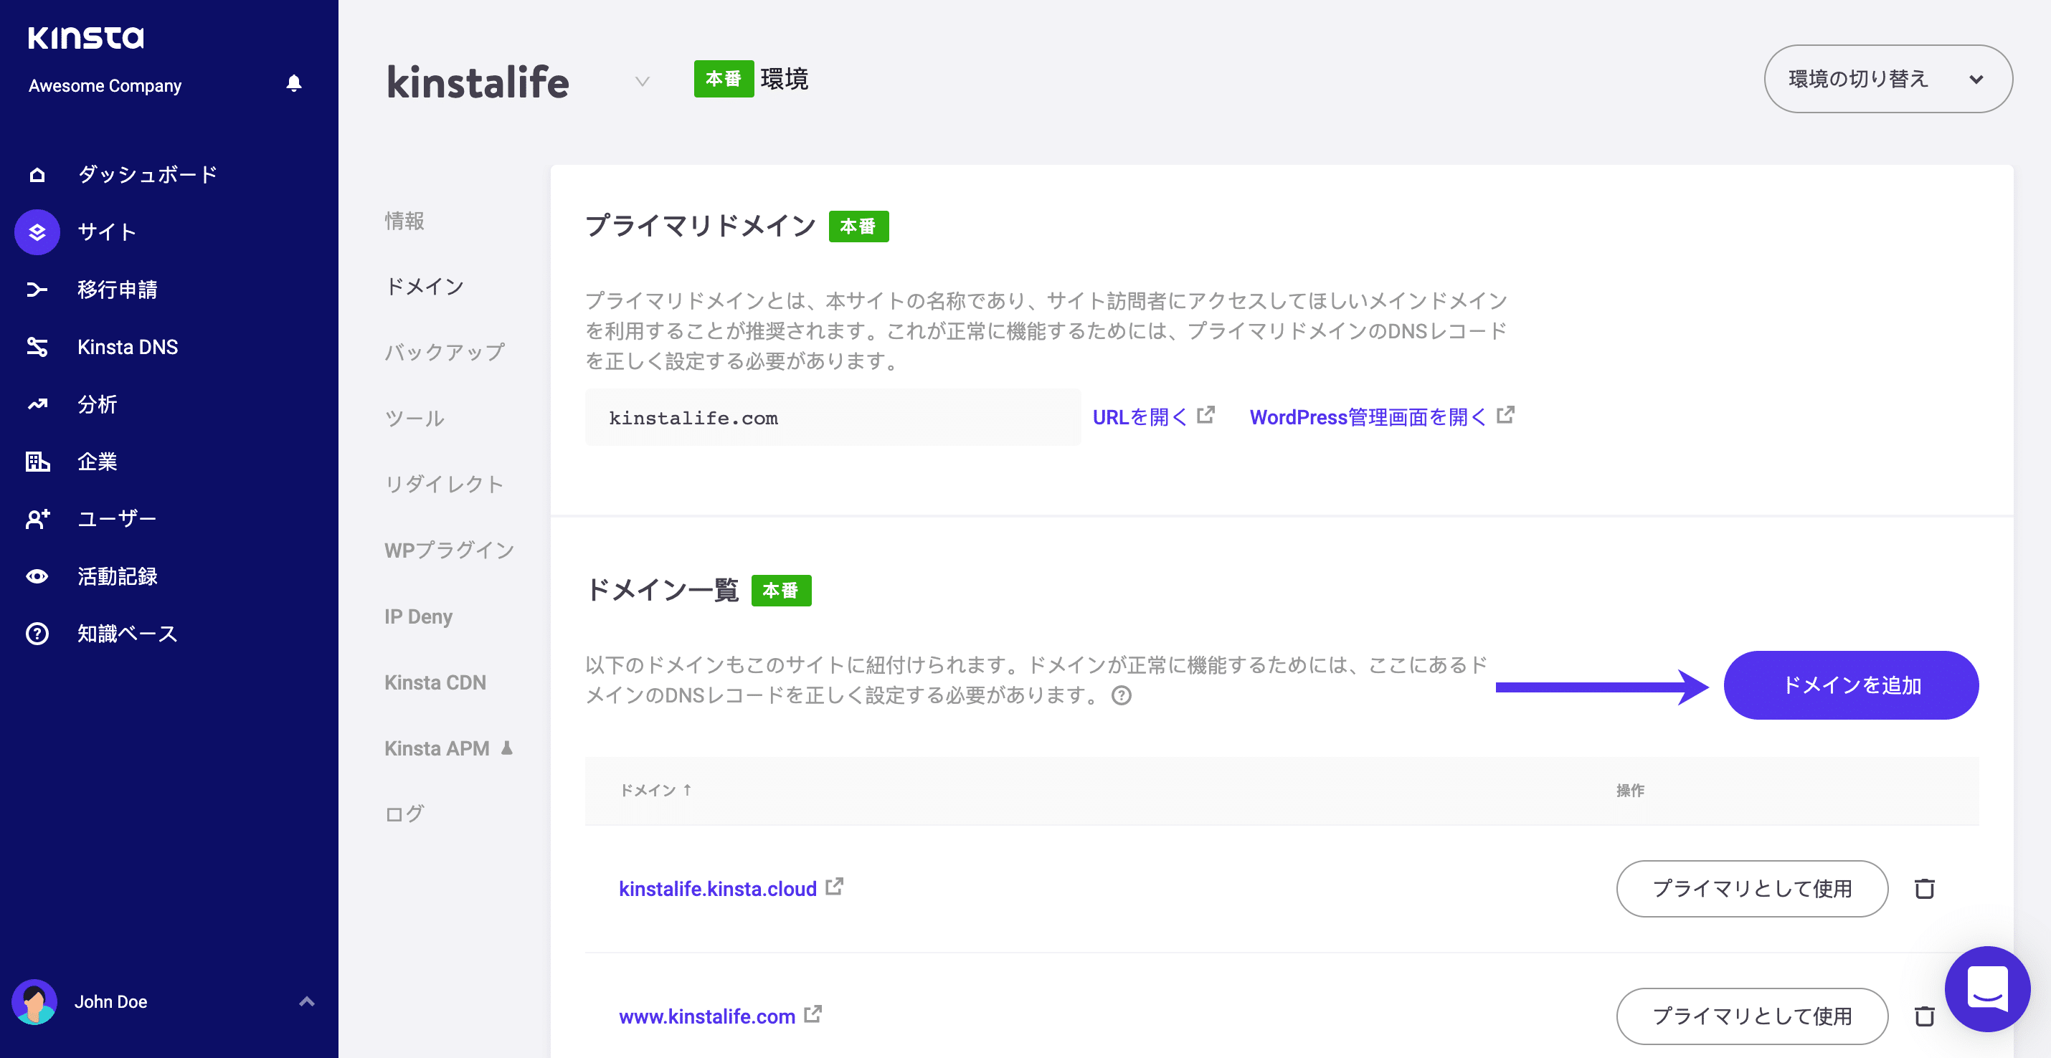2051x1058 pixels.
Task: Set www.kinstalife.com as primary domain
Action: click(1752, 1016)
